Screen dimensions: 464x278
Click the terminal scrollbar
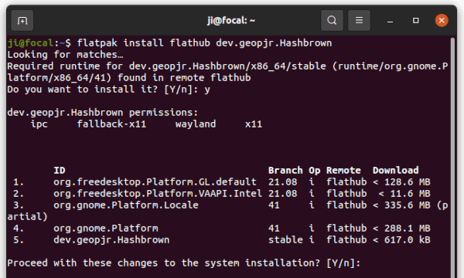[x=452, y=158]
